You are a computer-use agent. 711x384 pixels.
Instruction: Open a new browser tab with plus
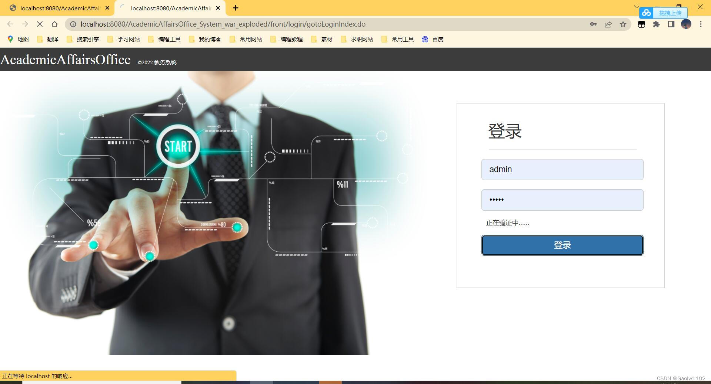pos(236,8)
